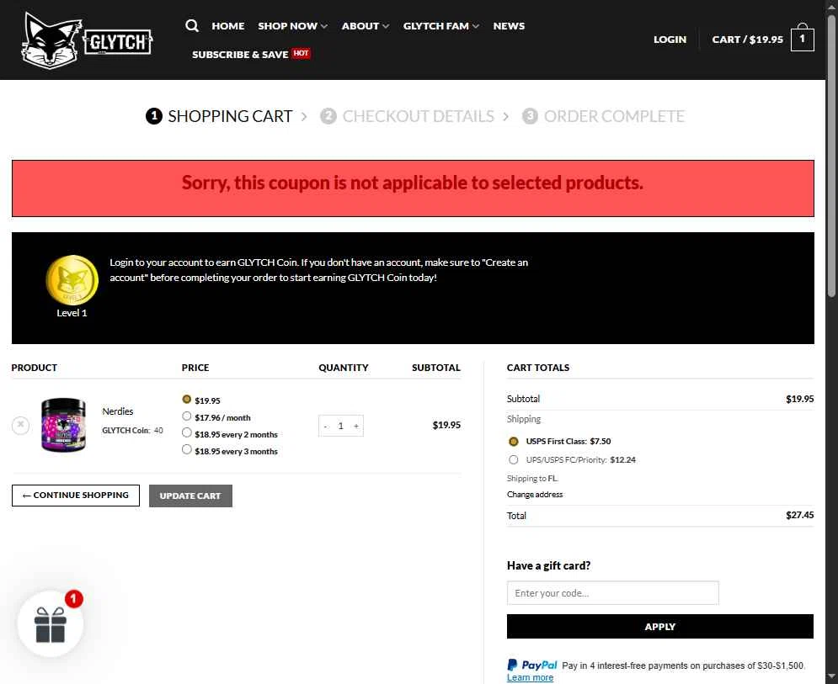Select the $17.96 / month option
Screen dimensions: 838x684
(x=186, y=416)
